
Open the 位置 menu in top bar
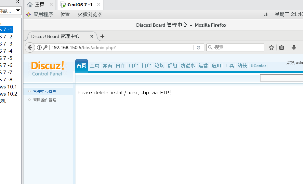65,14
